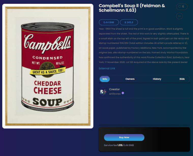Click the Creator label

[x=114, y=89]
